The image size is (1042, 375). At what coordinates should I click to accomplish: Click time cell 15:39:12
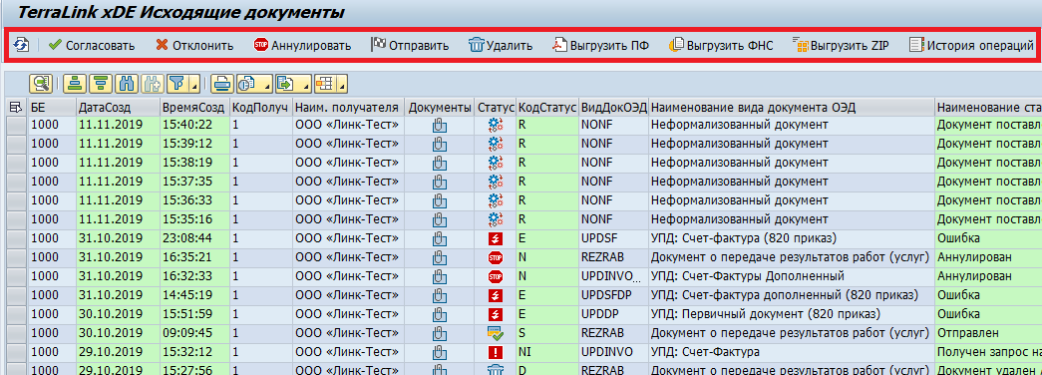point(194,144)
